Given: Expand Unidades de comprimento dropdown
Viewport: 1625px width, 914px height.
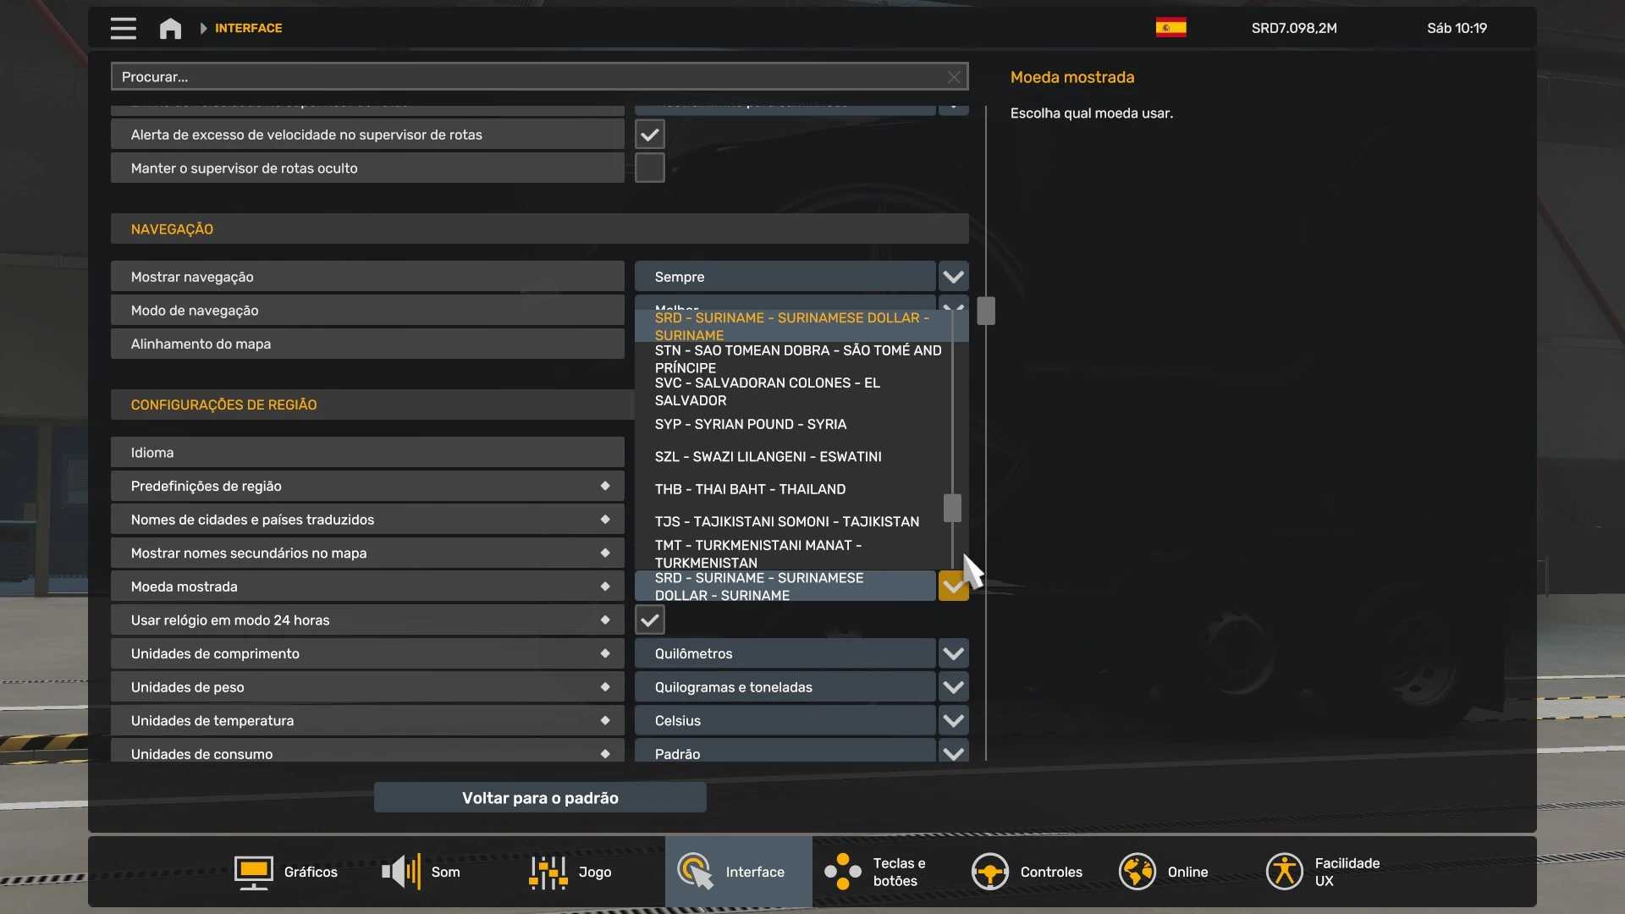Looking at the screenshot, I should pos(953,653).
